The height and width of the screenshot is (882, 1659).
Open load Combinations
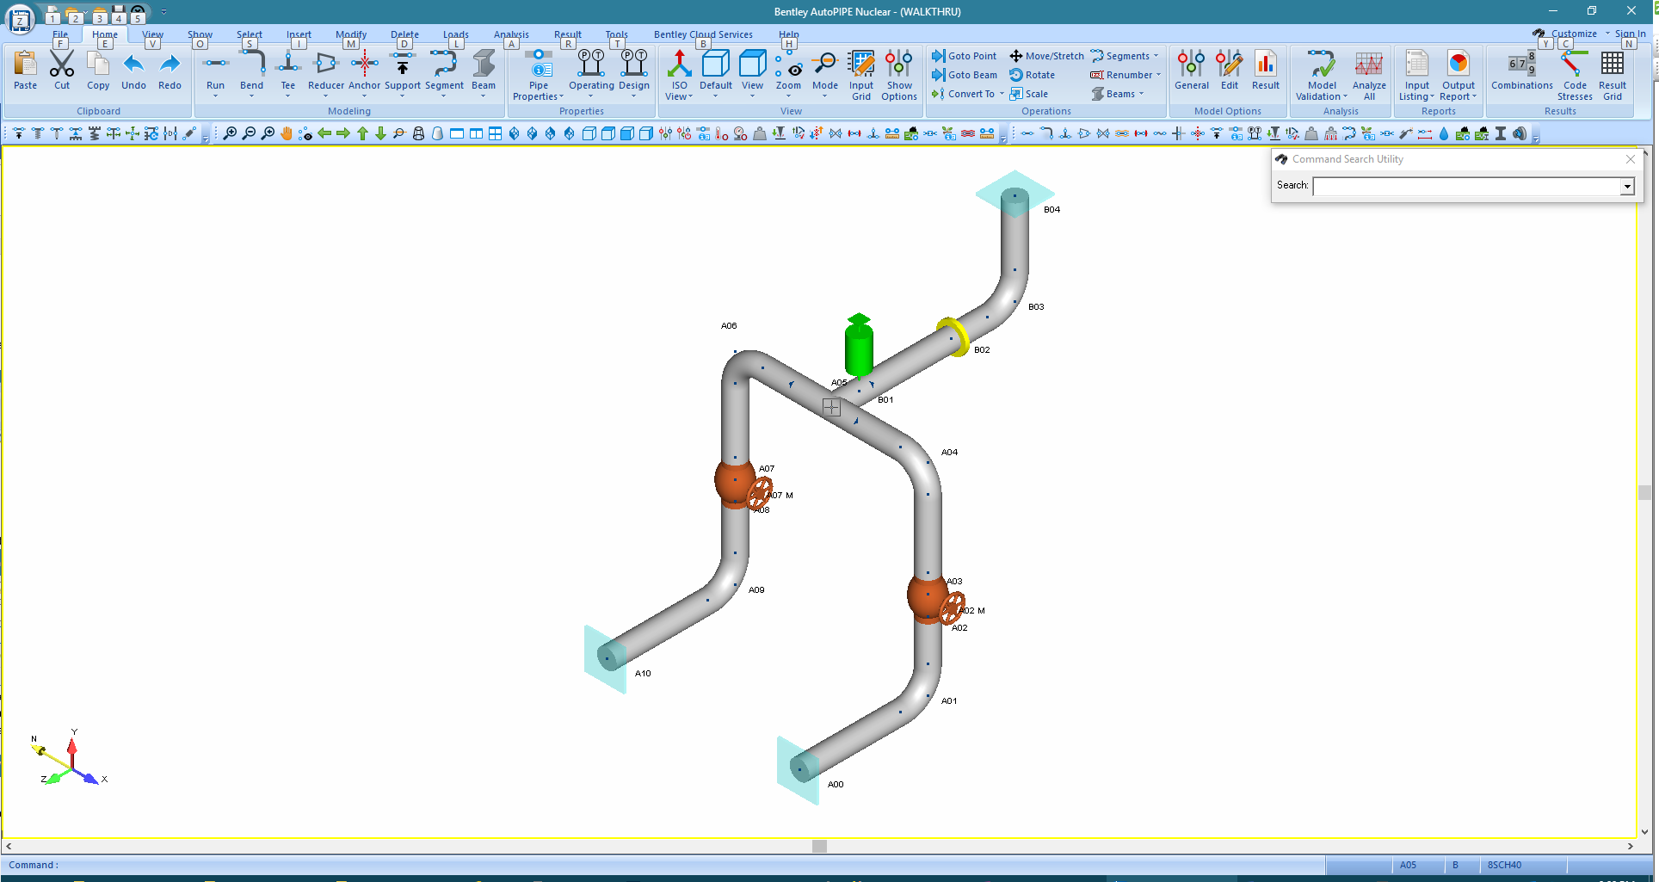coord(1522,70)
